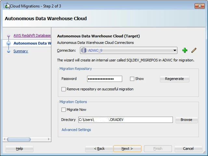Click the Cloud Migrations title bar icon
208x156 pixels.
(x=6, y=6)
